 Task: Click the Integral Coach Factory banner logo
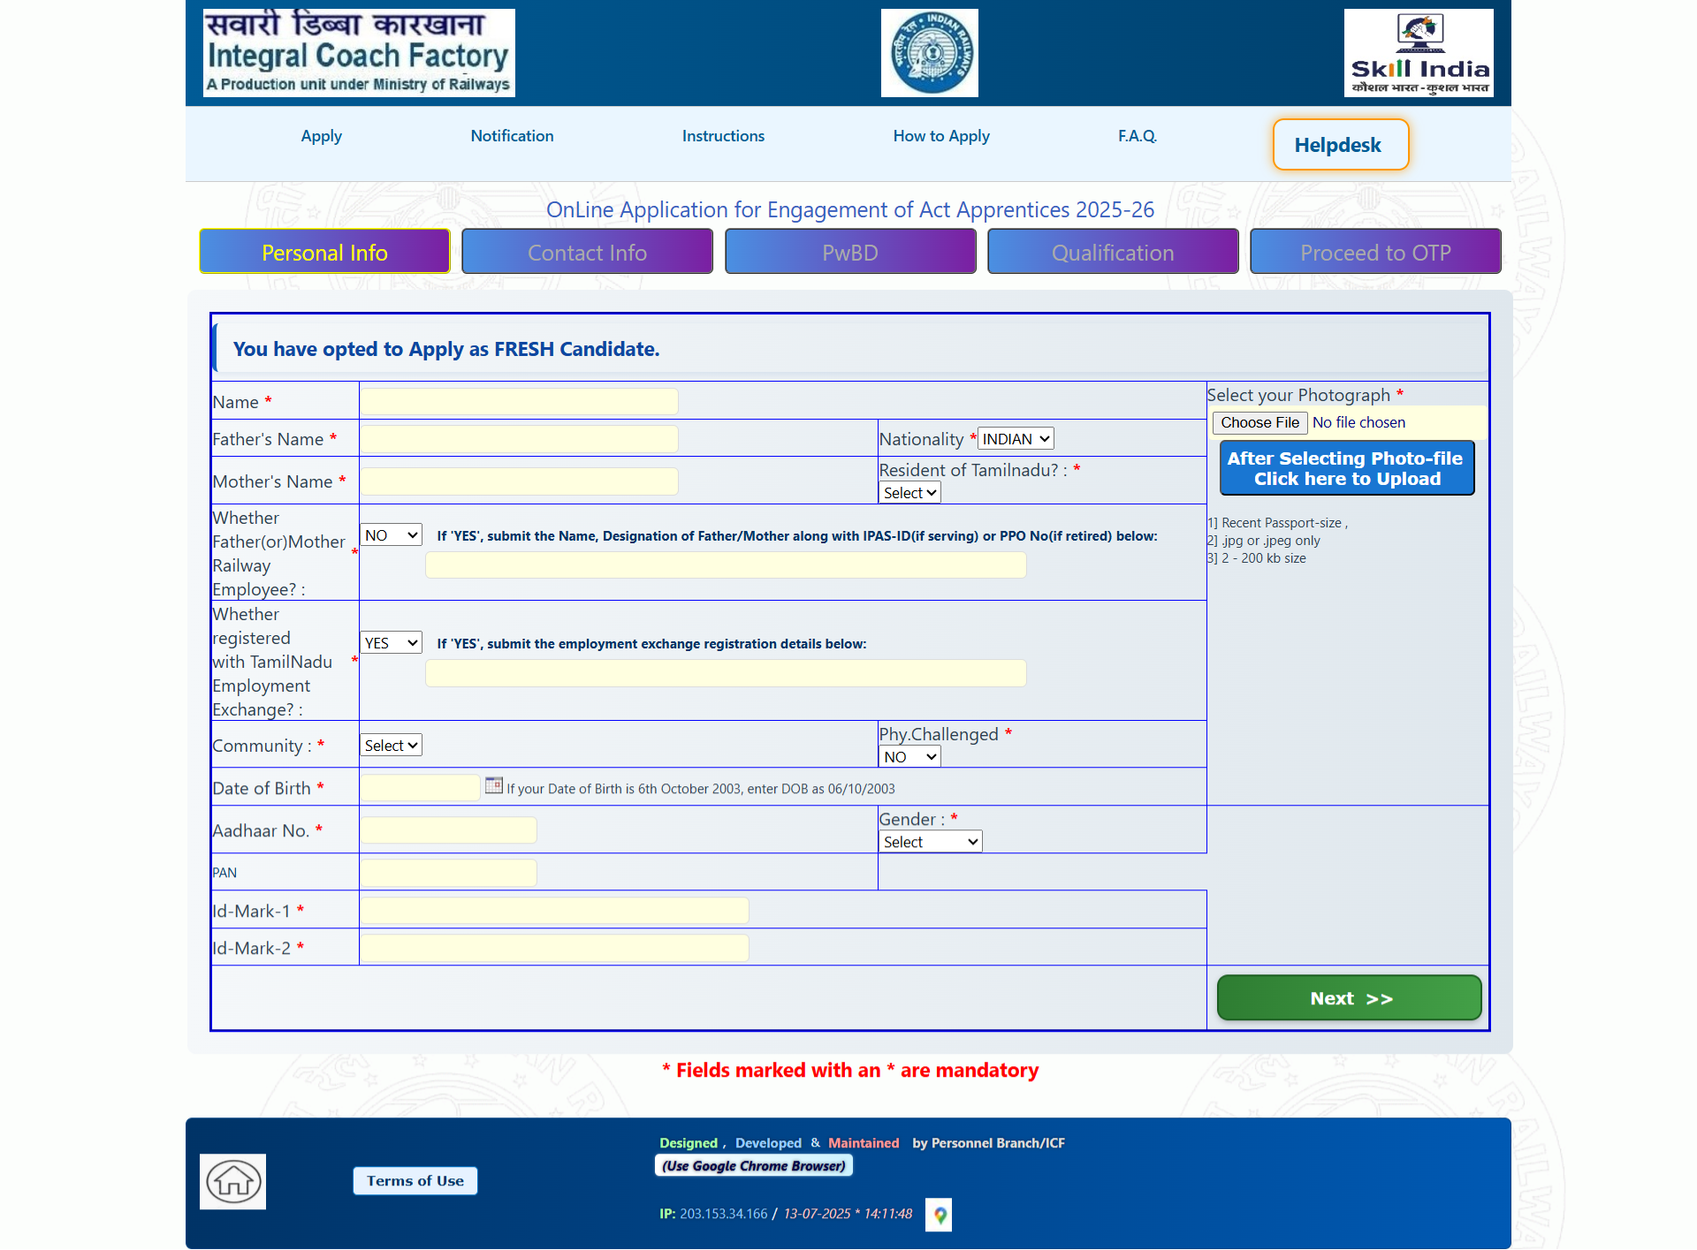pos(359,53)
